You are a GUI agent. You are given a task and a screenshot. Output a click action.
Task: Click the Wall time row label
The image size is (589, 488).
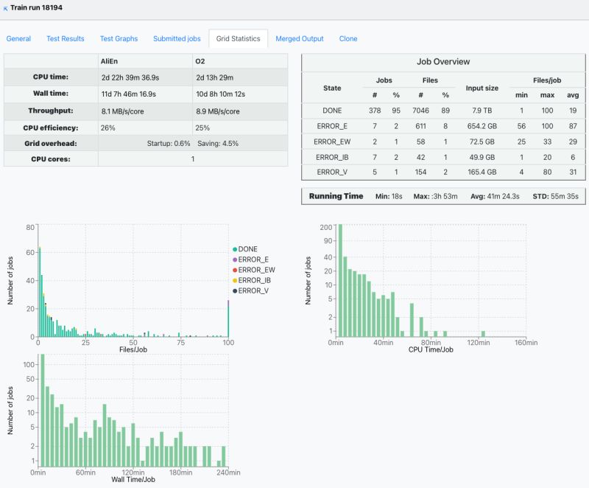(x=51, y=94)
